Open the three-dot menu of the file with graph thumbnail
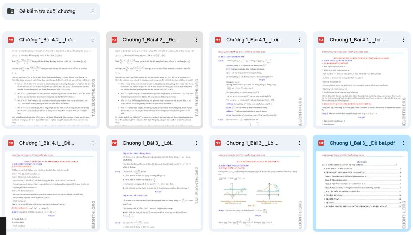413x235 pixels. tap(300, 143)
